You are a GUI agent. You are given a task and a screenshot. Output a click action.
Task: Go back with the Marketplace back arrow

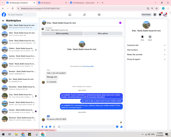(3, 21)
